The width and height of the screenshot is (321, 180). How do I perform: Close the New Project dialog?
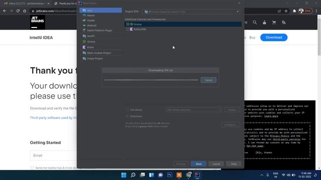pyautogui.click(x=239, y=3)
